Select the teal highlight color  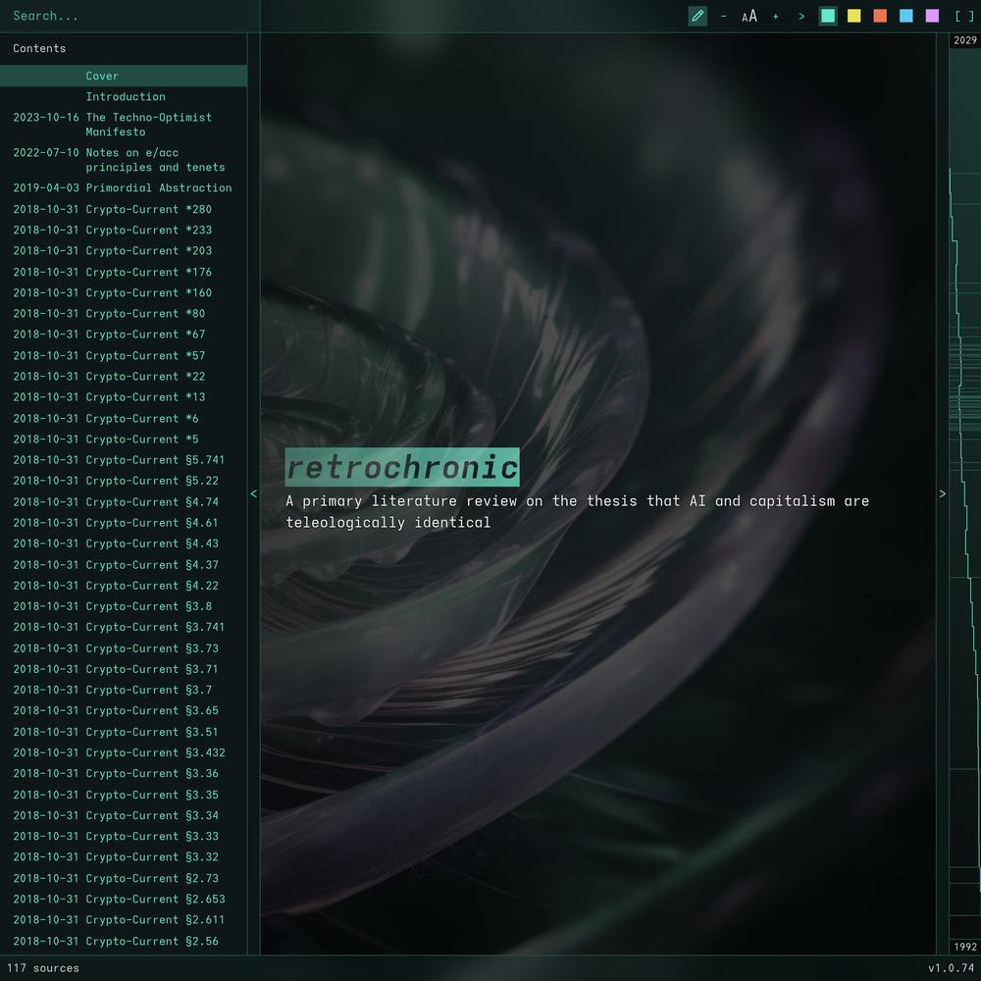(828, 17)
